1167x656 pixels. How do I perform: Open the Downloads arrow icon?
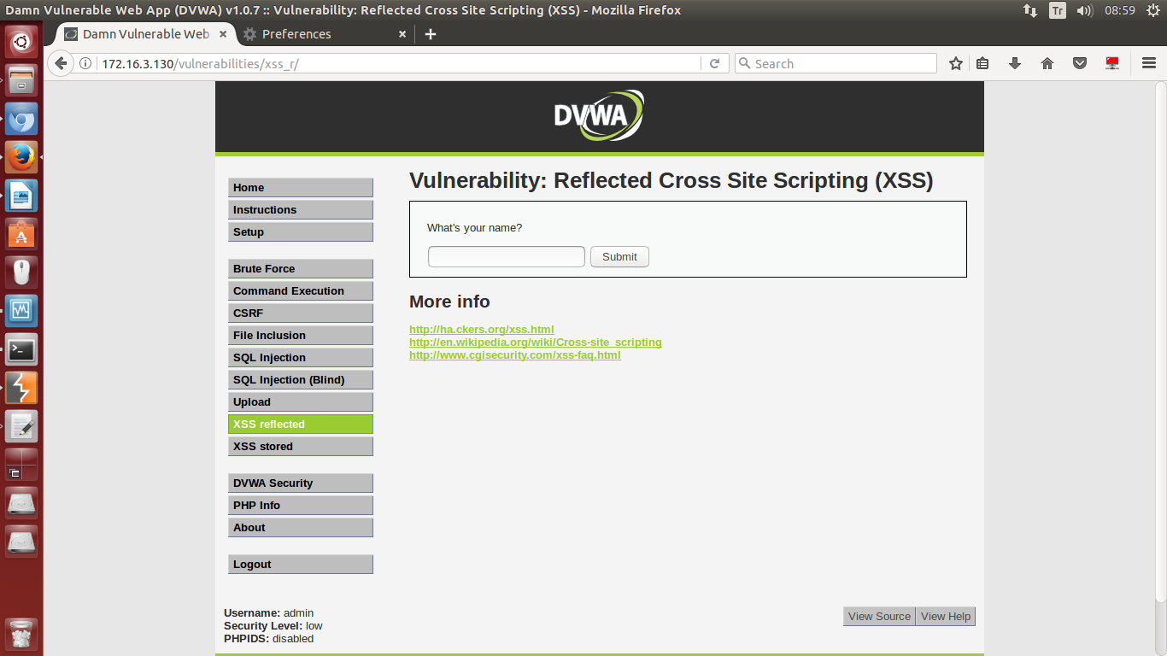point(1015,64)
